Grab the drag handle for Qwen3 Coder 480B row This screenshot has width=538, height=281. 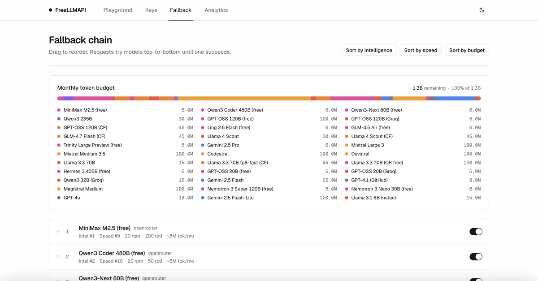click(x=58, y=257)
